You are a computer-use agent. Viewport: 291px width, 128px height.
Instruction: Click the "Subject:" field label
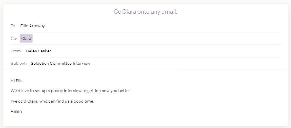[x=19, y=64]
